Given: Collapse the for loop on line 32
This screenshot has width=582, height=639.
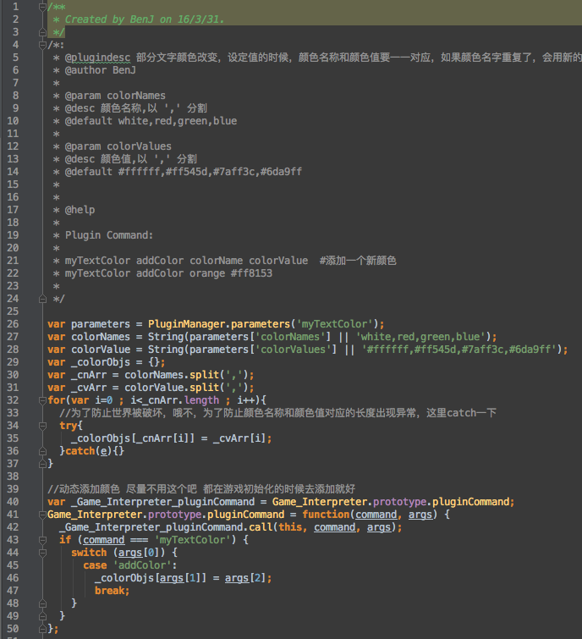Looking at the screenshot, I should click(x=42, y=400).
